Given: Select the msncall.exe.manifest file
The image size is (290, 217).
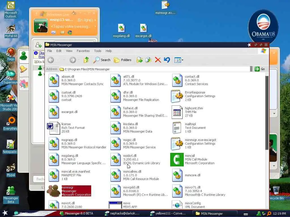Looking at the screenshot, I should pyautogui.click(x=69, y=175).
